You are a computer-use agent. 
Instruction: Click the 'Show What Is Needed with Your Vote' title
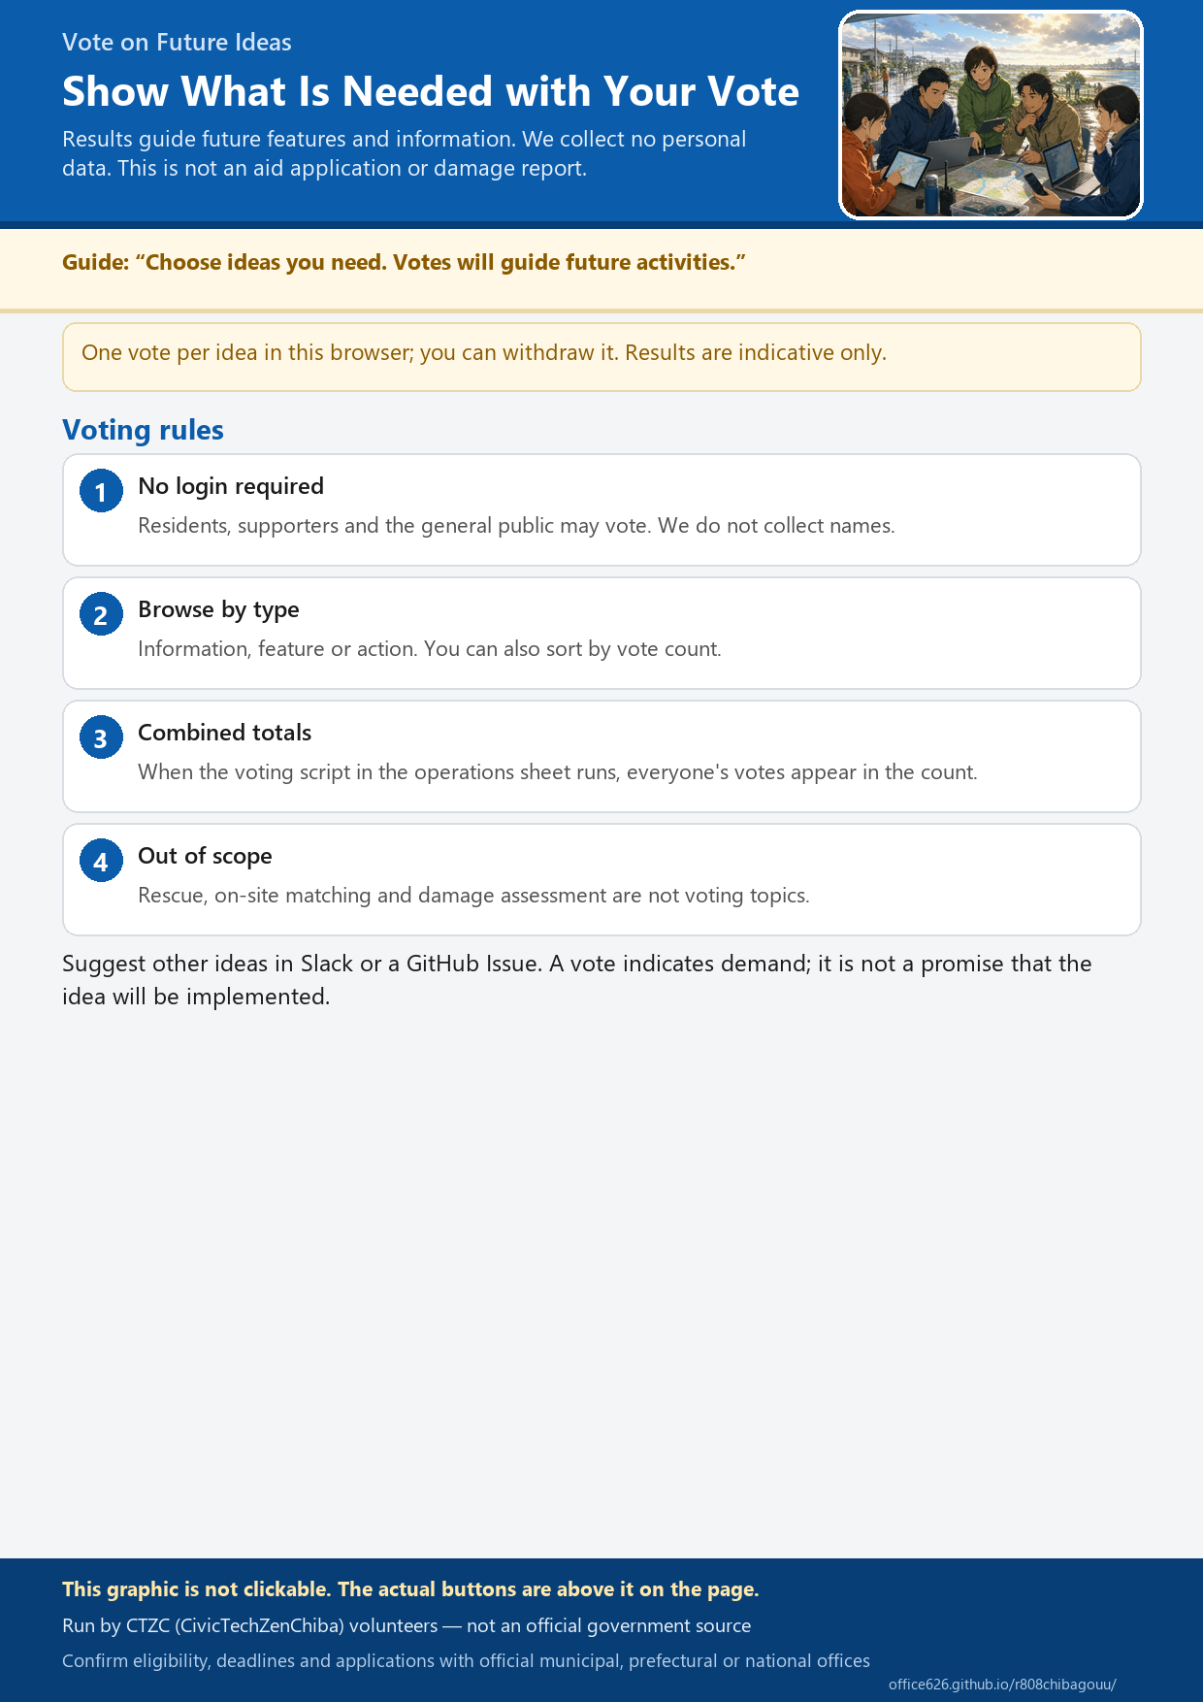[x=431, y=91]
